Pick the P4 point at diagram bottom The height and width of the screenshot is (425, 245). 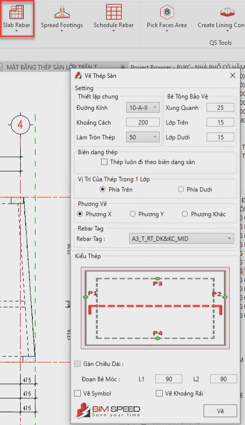pyautogui.click(x=157, y=338)
